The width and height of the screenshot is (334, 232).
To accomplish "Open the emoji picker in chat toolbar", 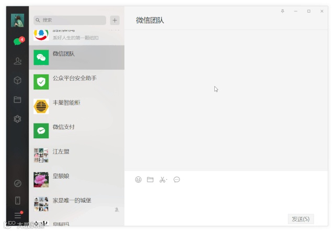I will pos(138,180).
